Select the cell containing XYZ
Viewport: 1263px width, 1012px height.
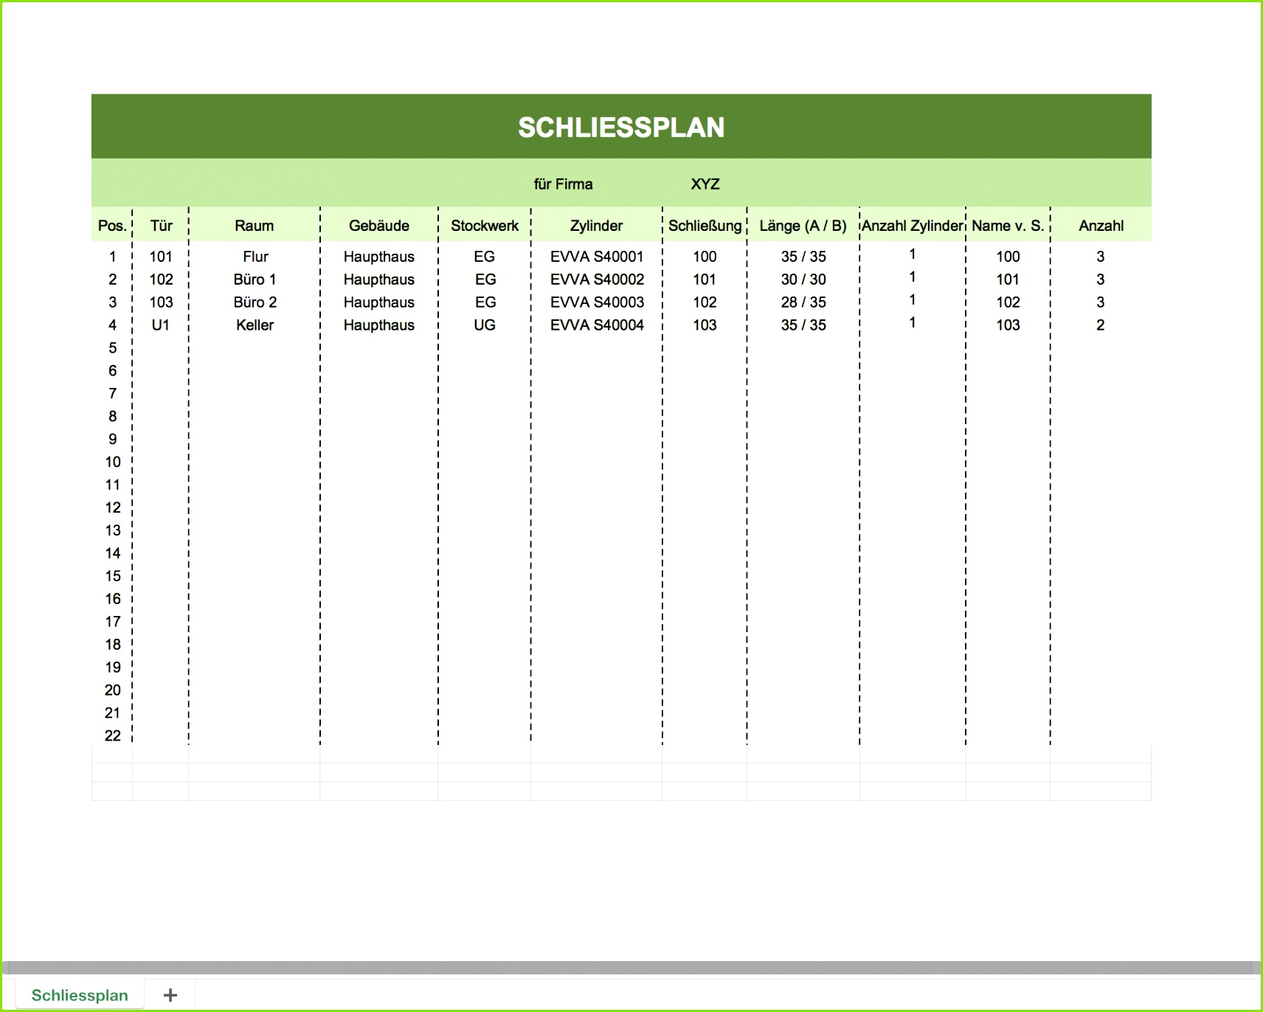[x=705, y=184]
